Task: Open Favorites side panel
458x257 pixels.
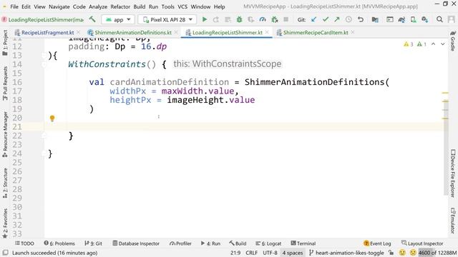Action: 5,223
